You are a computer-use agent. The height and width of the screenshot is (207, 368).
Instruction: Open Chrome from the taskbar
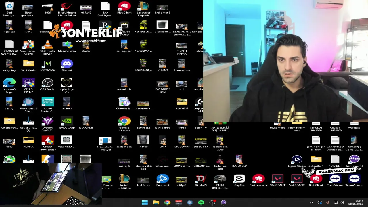pyautogui.click(x=167, y=202)
